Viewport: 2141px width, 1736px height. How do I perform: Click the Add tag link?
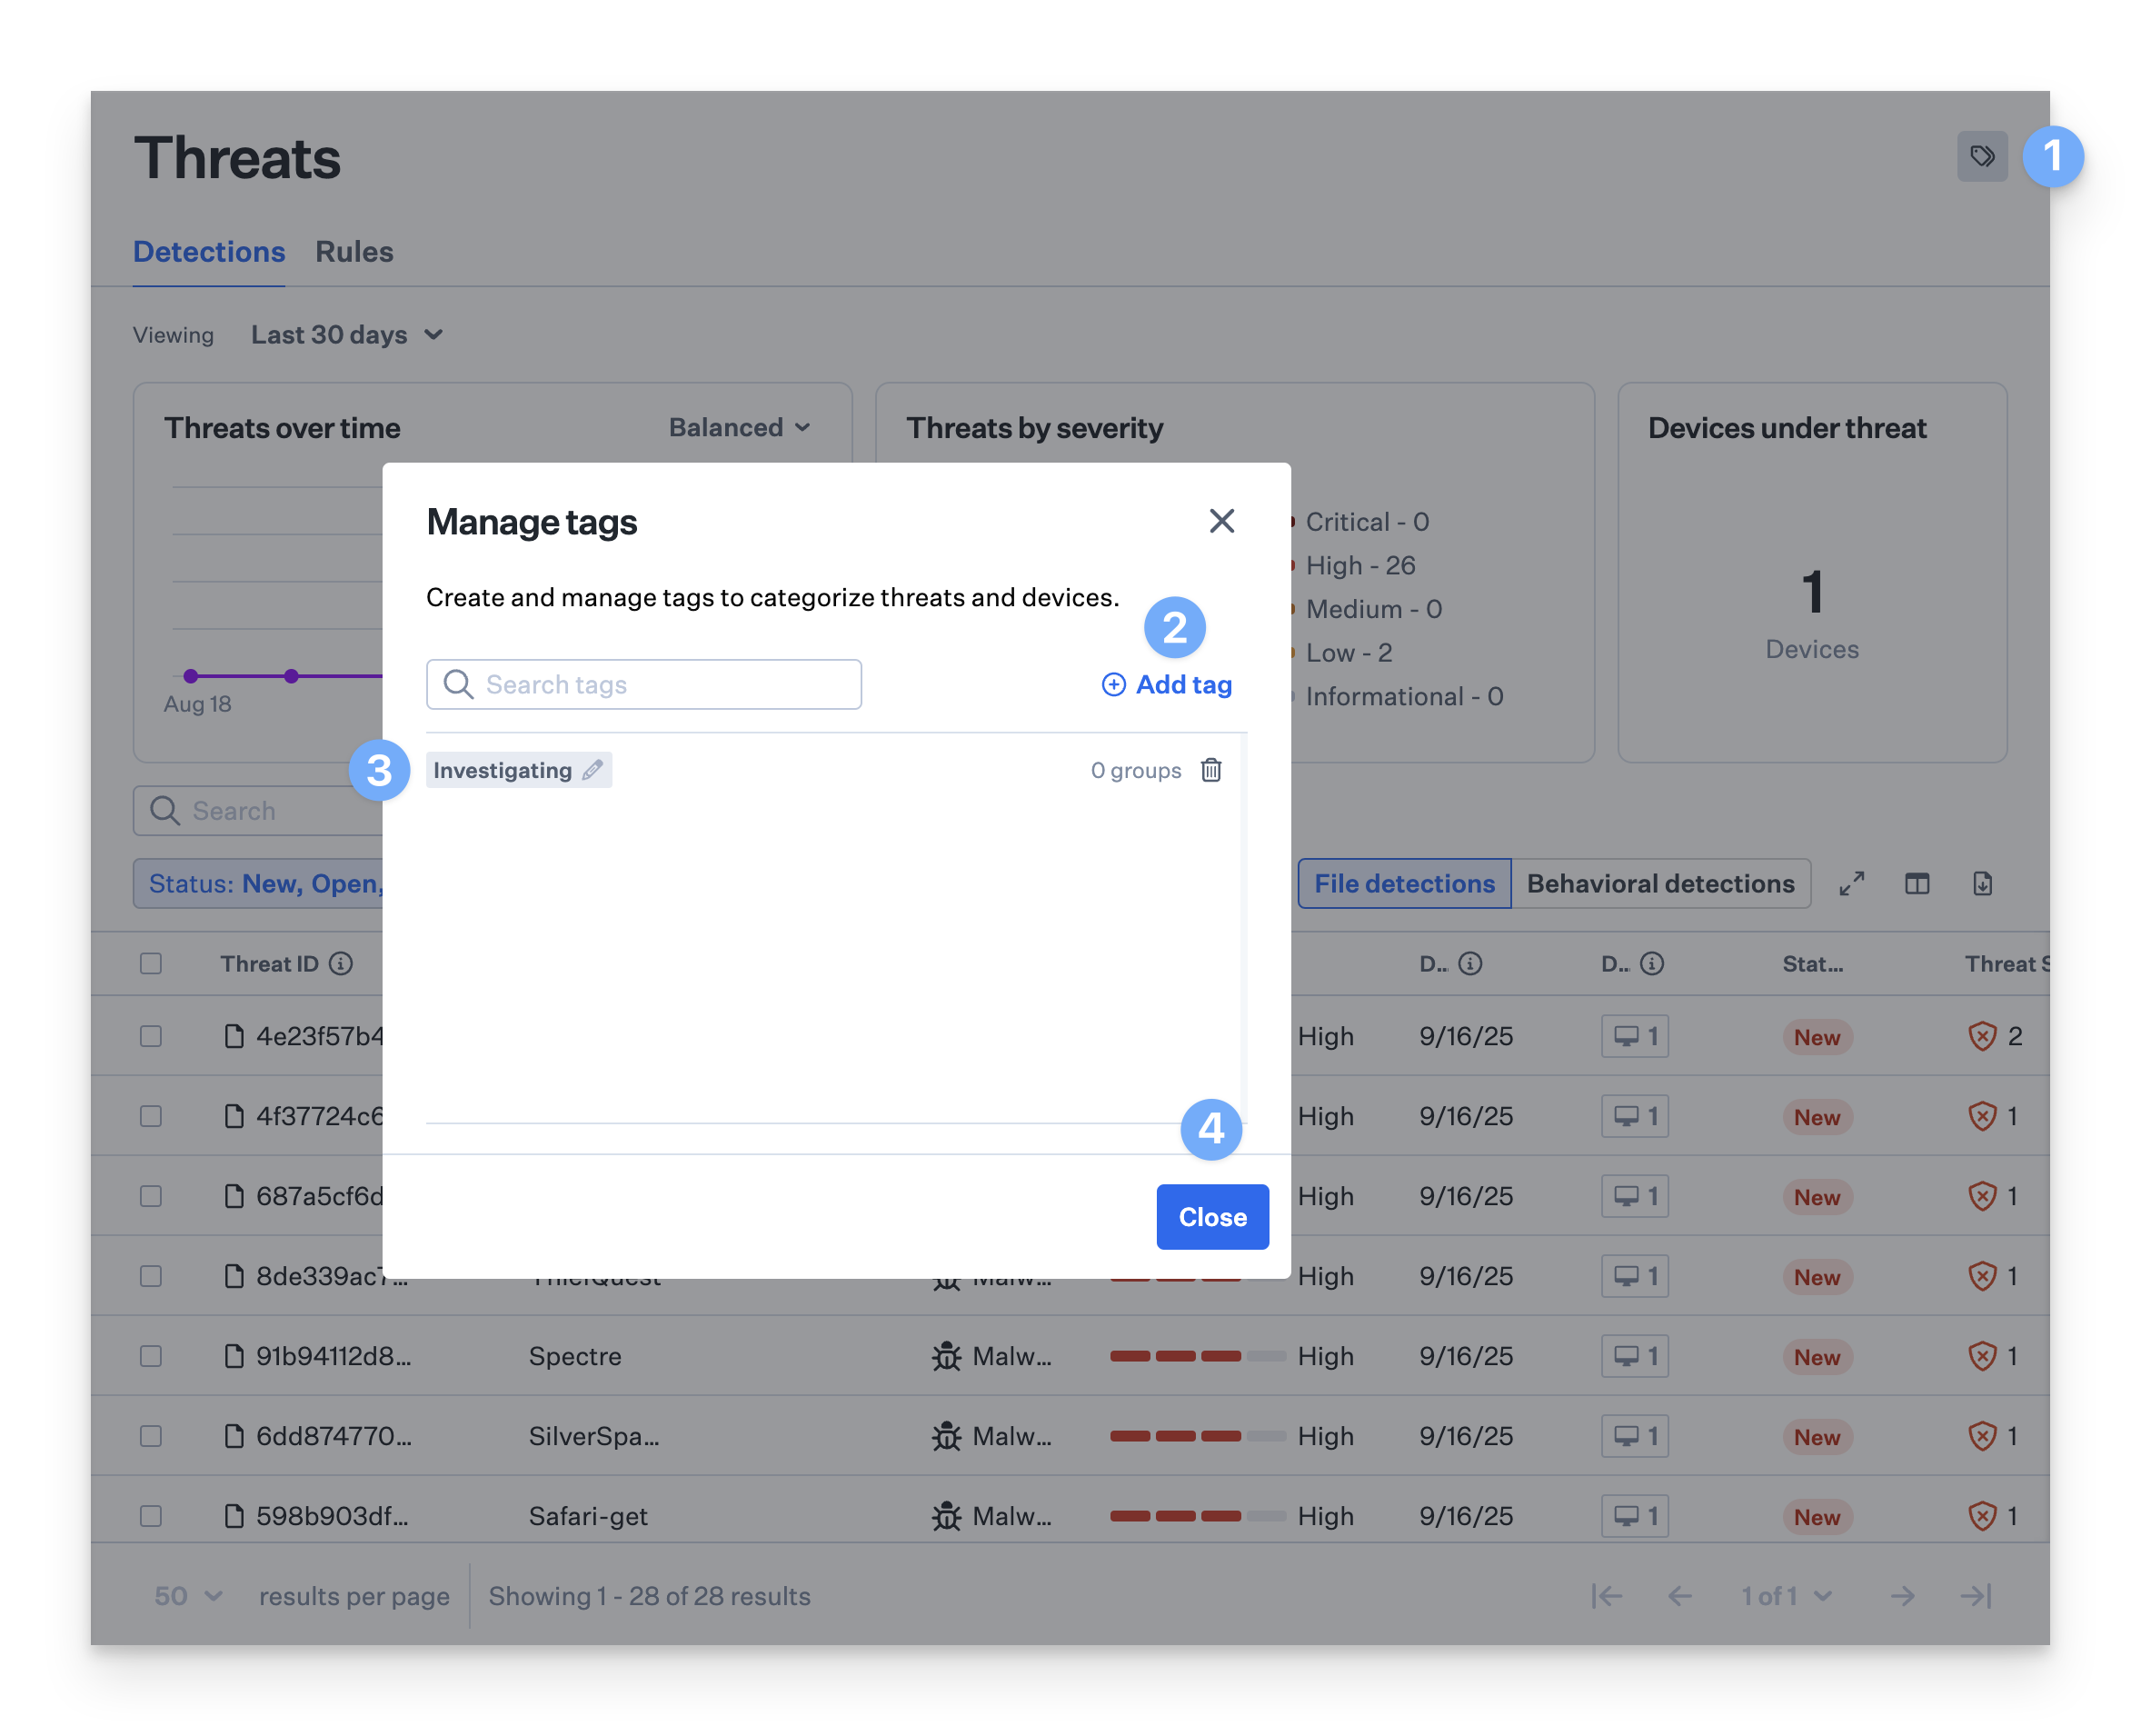(1167, 685)
